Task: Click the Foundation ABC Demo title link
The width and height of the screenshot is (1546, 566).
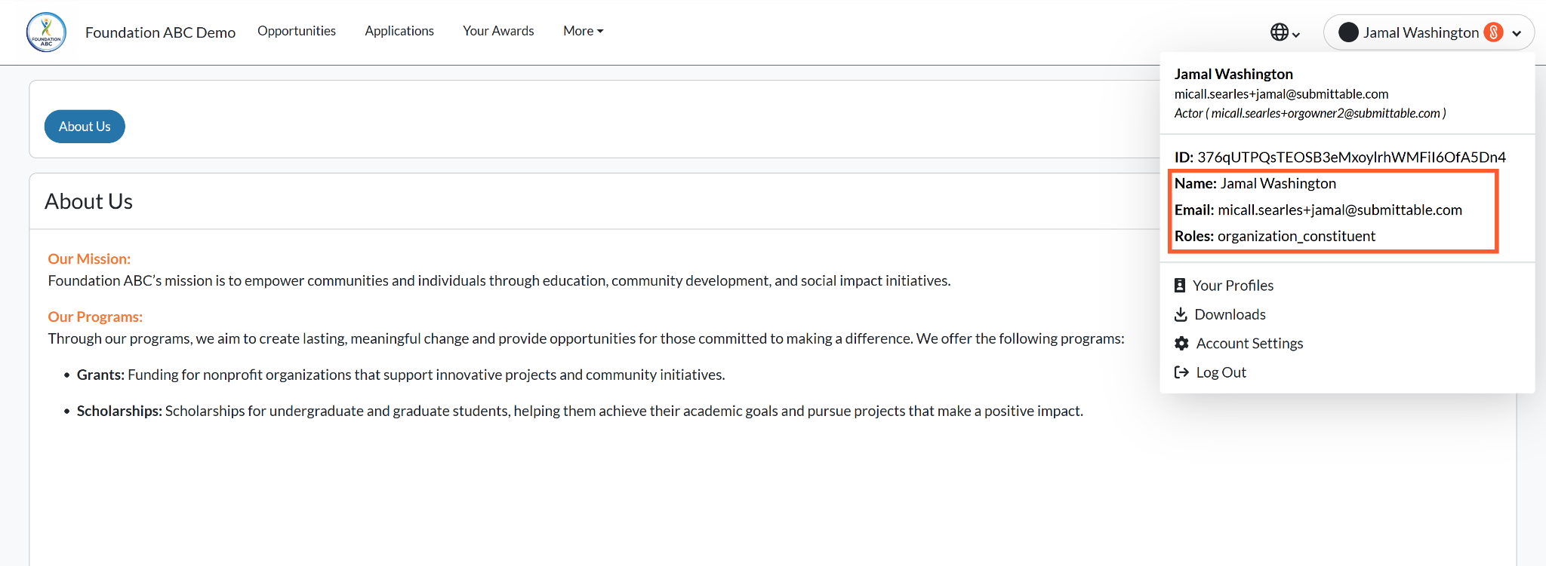Action: tap(160, 32)
